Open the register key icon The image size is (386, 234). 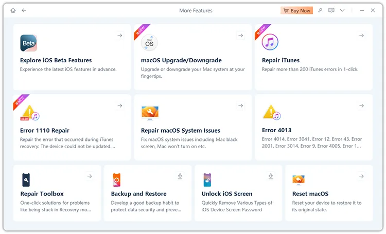point(320,10)
